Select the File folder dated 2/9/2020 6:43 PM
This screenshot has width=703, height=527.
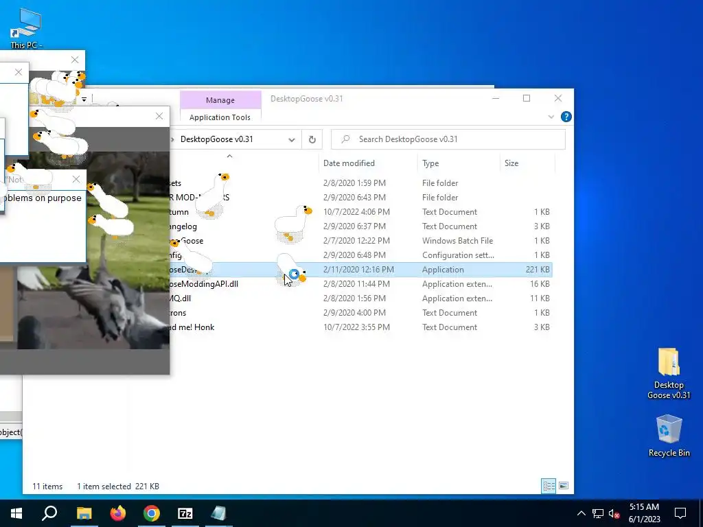coord(361,197)
